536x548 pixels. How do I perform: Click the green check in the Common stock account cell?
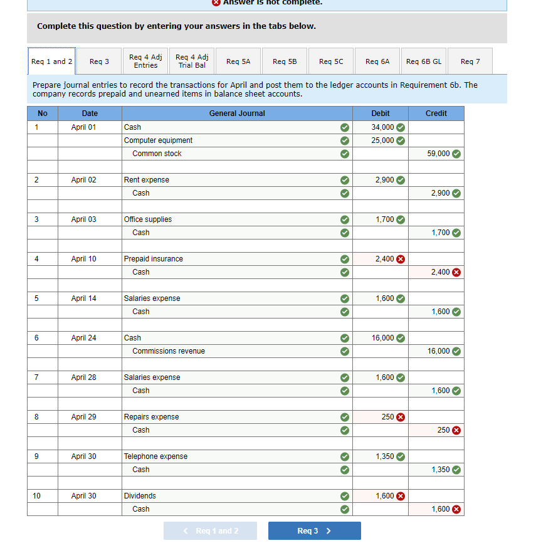click(345, 154)
